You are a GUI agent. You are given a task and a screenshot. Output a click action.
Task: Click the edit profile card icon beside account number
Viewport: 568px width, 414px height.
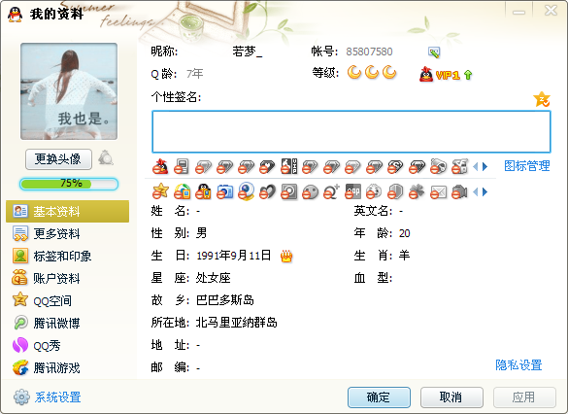point(434,52)
